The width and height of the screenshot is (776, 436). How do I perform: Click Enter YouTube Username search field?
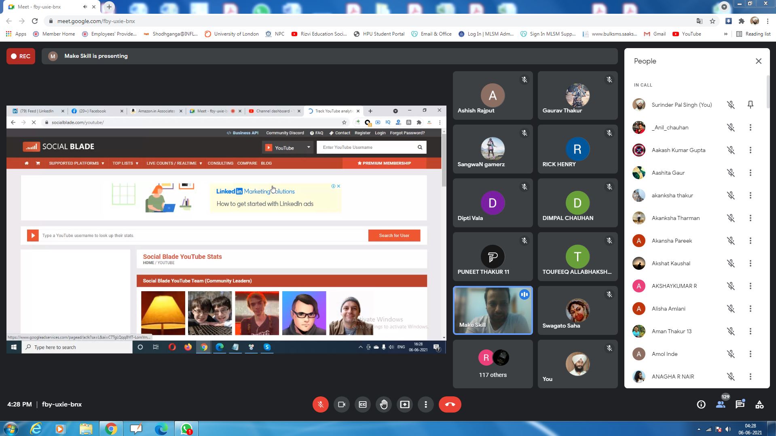coord(366,147)
